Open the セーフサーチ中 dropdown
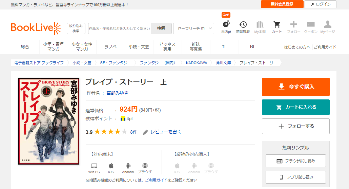The height and width of the screenshot is (189, 349). point(193,28)
